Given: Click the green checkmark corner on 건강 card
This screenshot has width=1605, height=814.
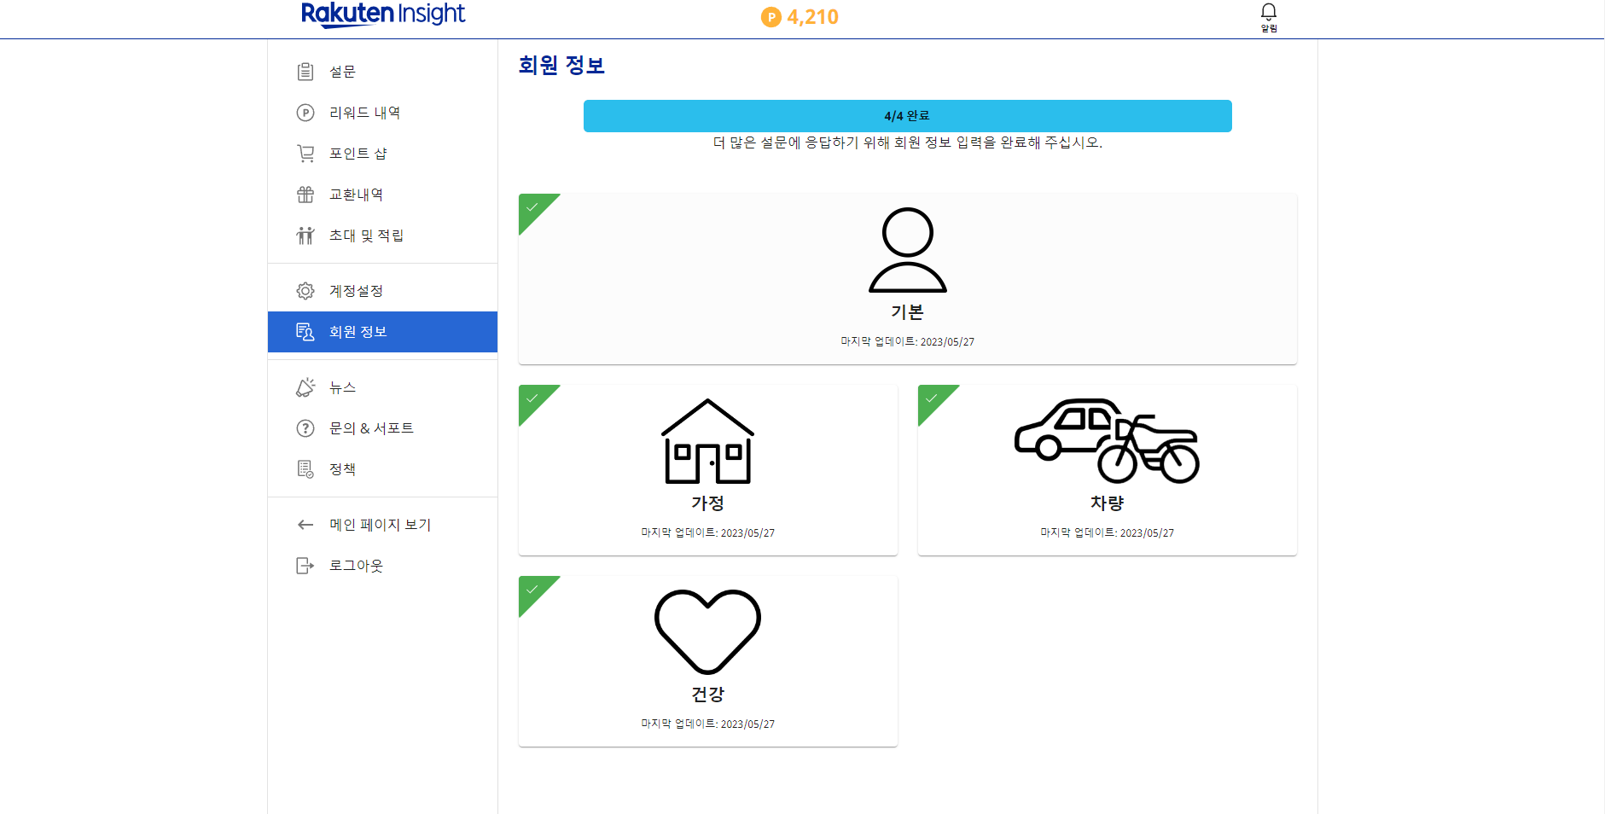Looking at the screenshot, I should coord(533,590).
